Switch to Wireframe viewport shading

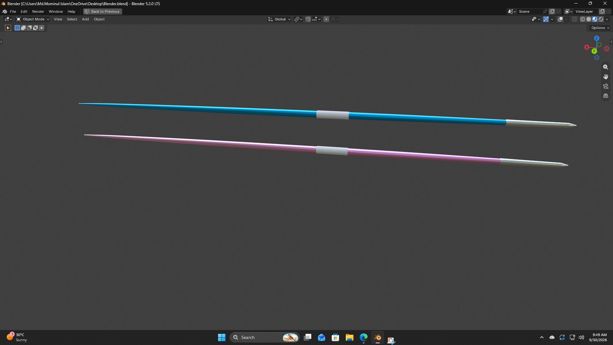[x=583, y=19]
